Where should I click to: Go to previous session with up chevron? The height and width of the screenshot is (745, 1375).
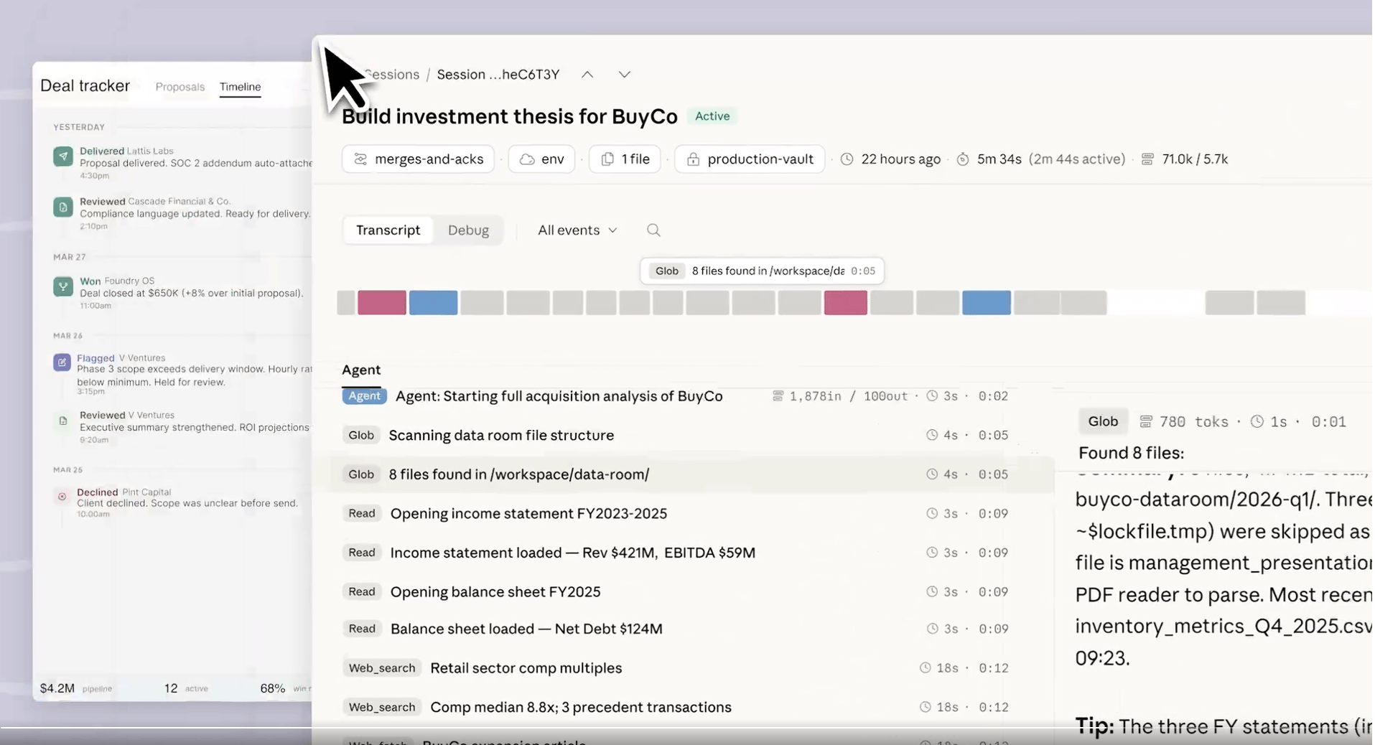tap(587, 75)
